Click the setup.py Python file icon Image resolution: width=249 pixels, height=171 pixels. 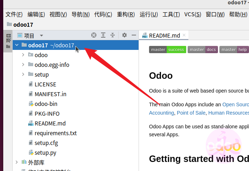click(31, 153)
